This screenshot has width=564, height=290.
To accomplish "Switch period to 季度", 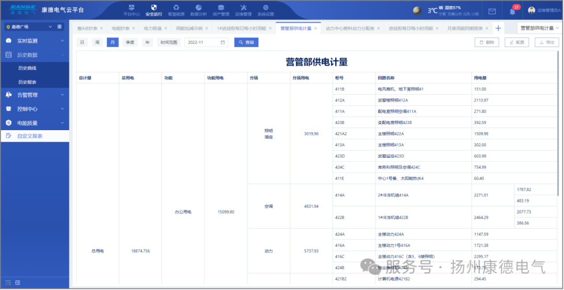I will point(130,42).
